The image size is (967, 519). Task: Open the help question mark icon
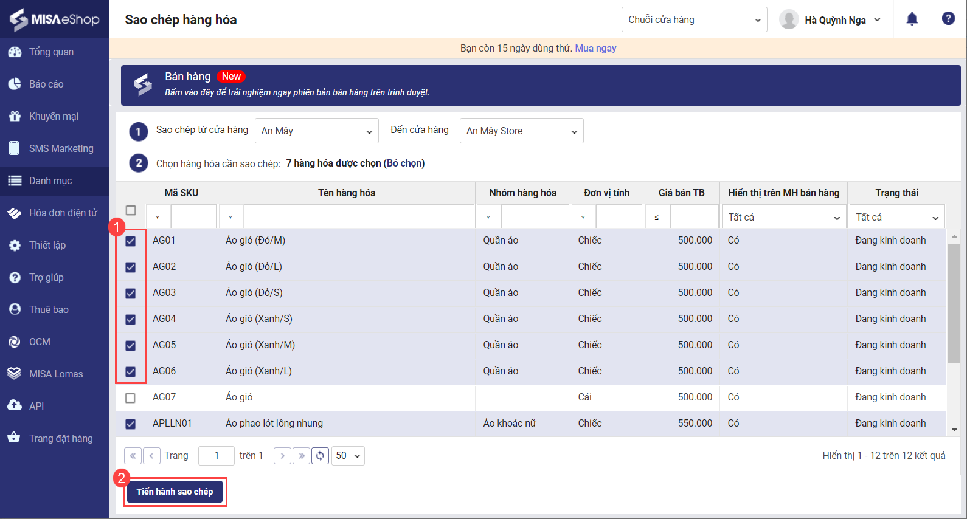click(x=948, y=19)
